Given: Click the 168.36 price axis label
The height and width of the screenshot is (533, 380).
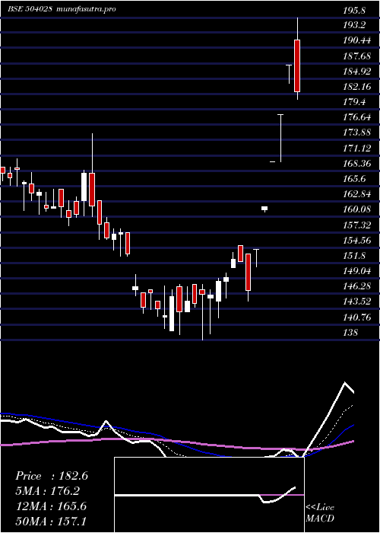Looking at the screenshot, I should 357,164.
